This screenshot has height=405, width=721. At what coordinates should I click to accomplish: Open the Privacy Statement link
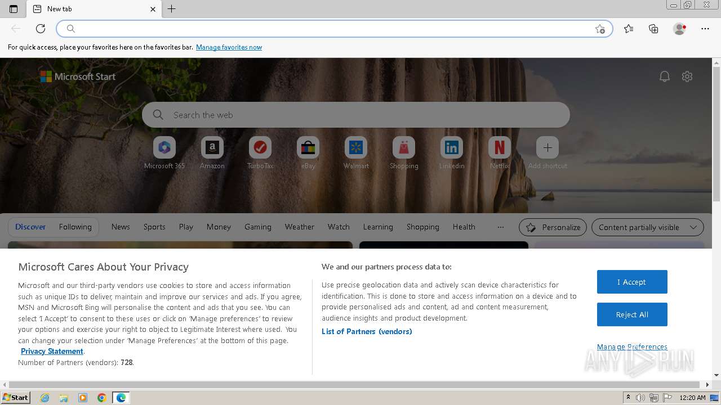tap(52, 351)
